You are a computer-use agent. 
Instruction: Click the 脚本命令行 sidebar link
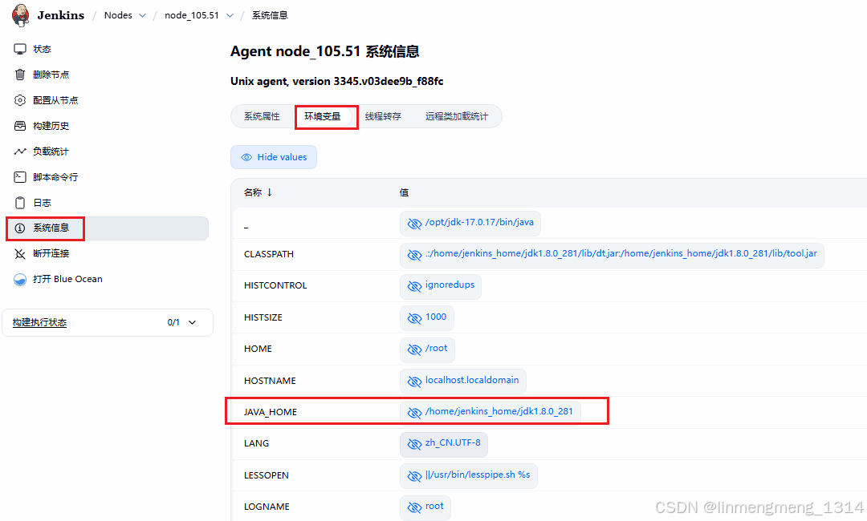55,176
